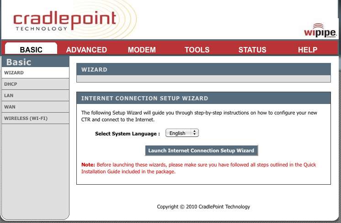Go to the TOOLS tab
The image size is (341, 223).
pyautogui.click(x=197, y=50)
